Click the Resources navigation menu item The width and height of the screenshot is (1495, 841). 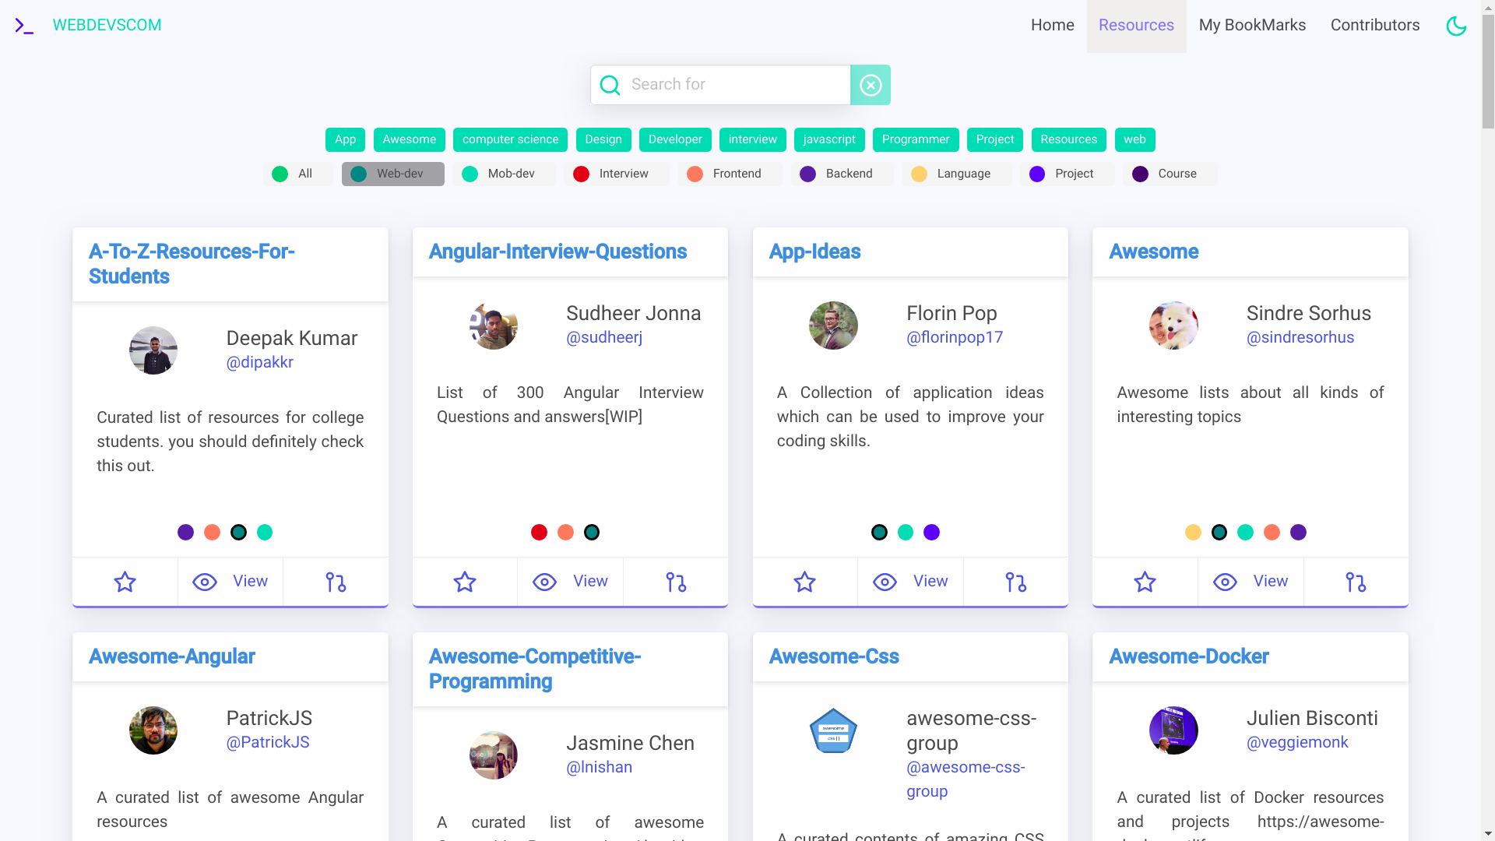tap(1135, 25)
